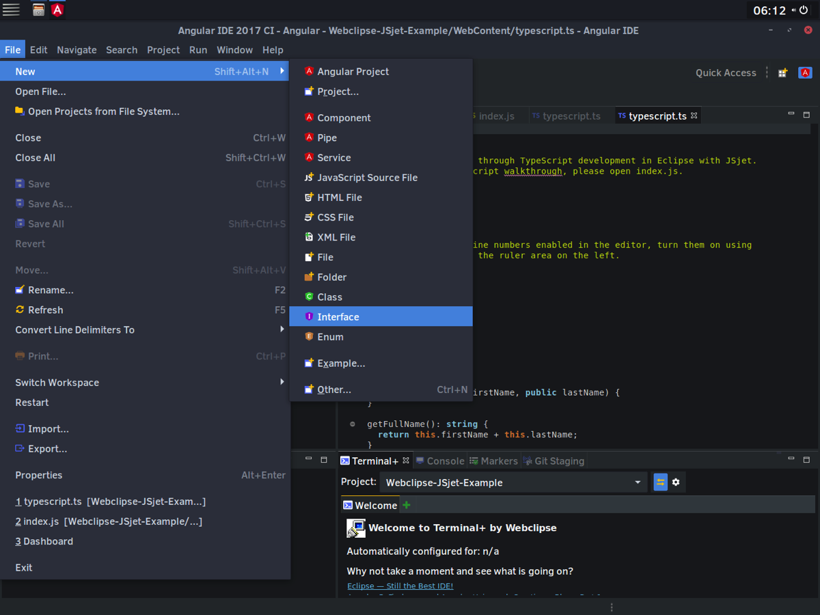The image size is (820, 615).
Task: Choose Exit from File menu
Action: 145,567
